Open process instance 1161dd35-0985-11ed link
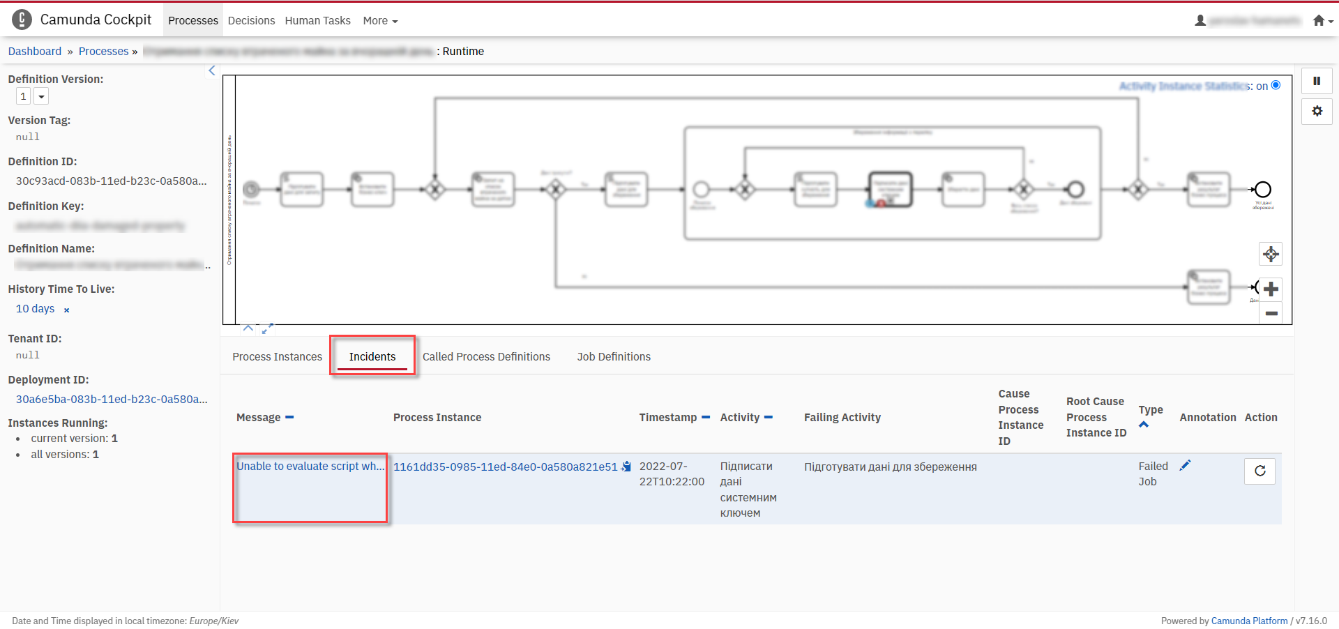Image resolution: width=1339 pixels, height=629 pixels. coord(505,467)
